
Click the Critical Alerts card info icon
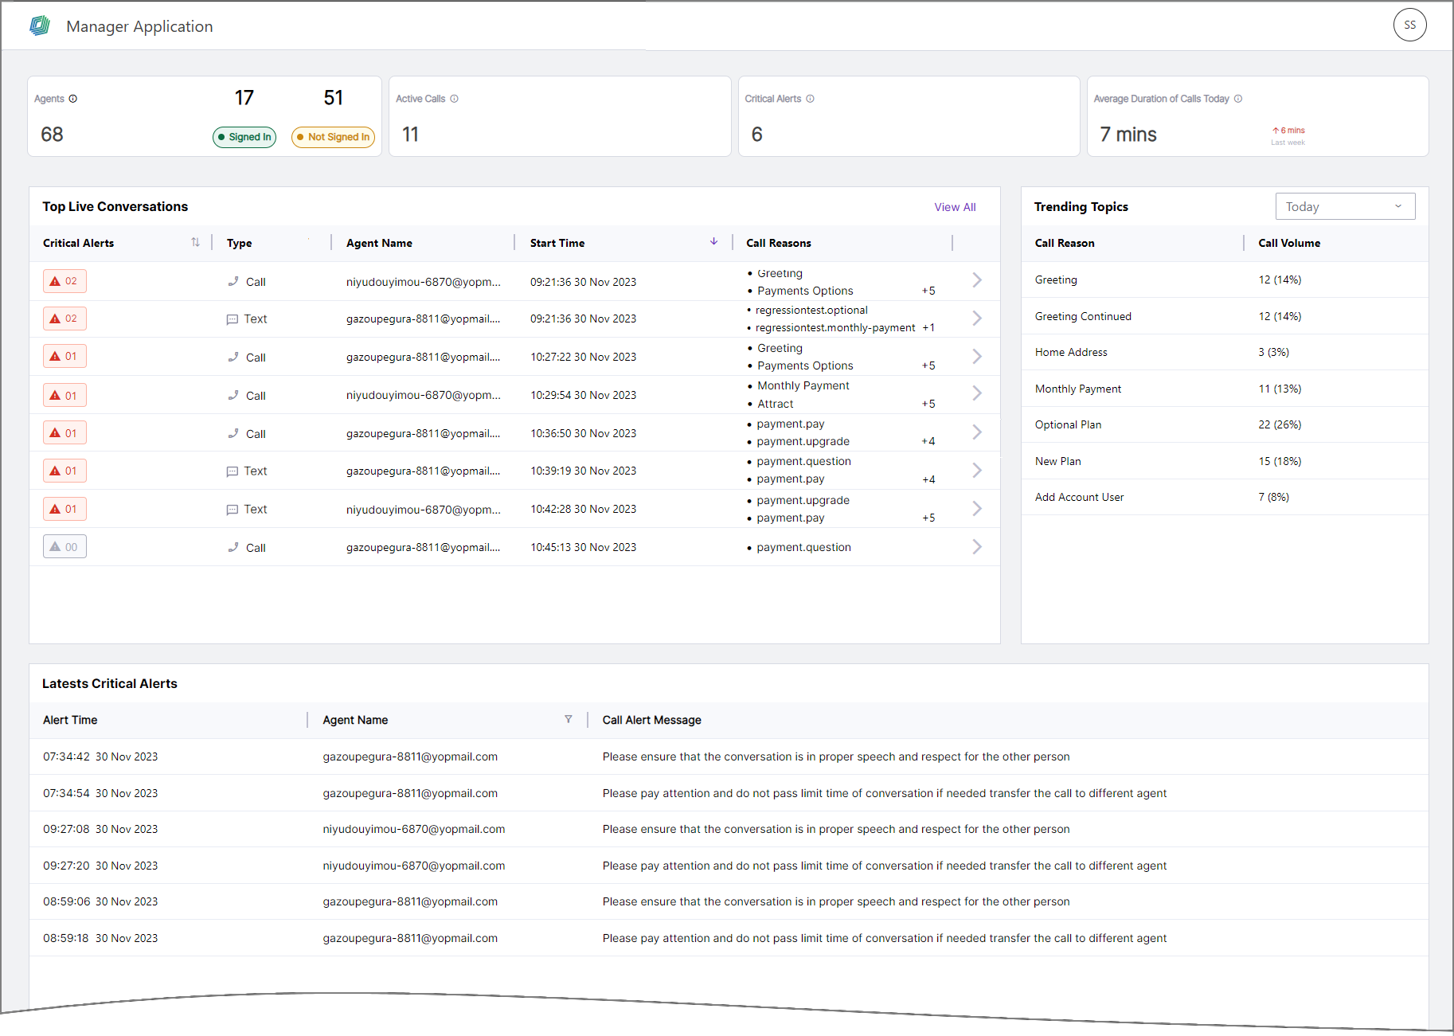click(811, 99)
